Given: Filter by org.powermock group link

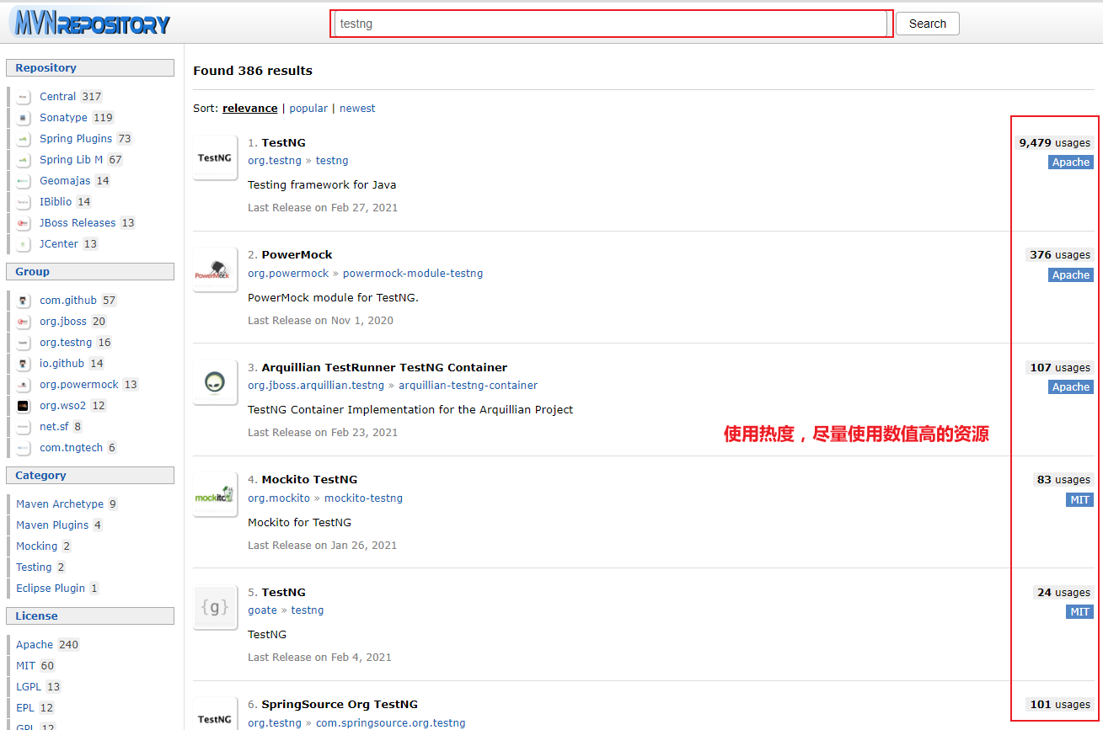Looking at the screenshot, I should pos(79,385).
